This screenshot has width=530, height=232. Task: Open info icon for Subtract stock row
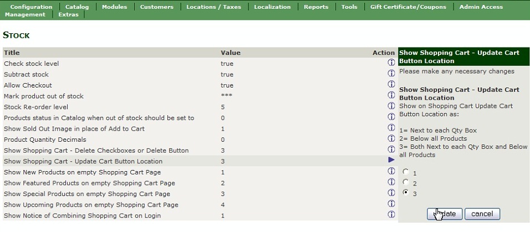391,73
